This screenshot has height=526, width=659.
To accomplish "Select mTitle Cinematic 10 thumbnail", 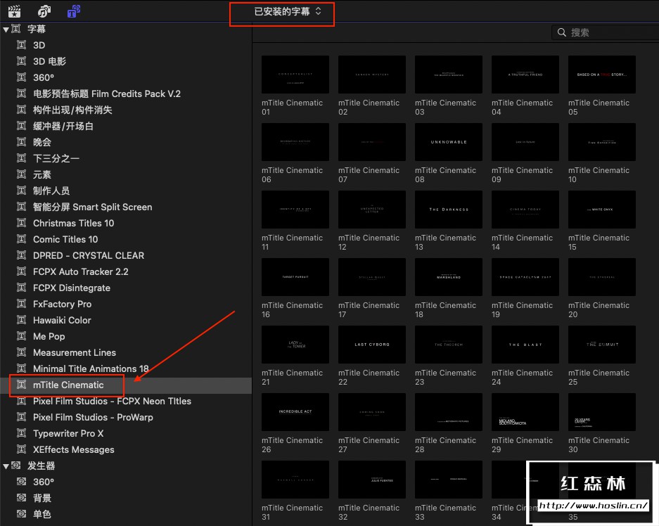I will point(602,142).
